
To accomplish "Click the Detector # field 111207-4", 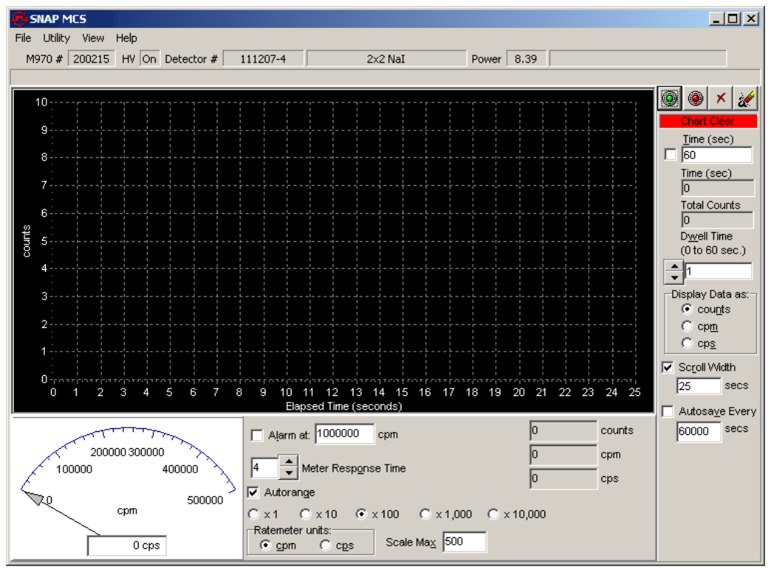I will (x=263, y=59).
